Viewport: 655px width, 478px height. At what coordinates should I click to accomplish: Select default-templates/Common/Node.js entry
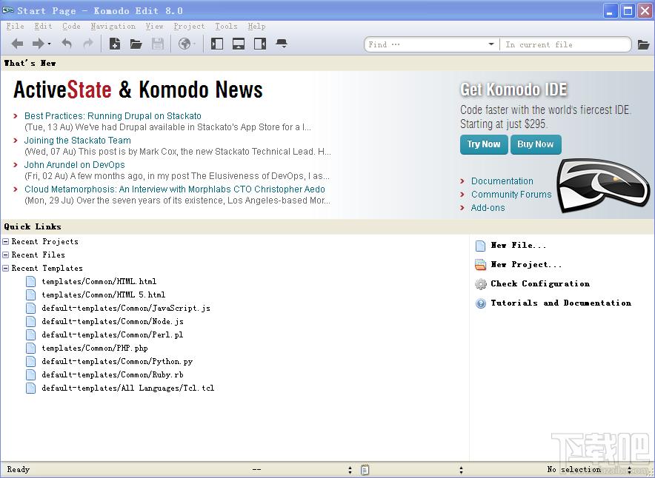(x=113, y=322)
